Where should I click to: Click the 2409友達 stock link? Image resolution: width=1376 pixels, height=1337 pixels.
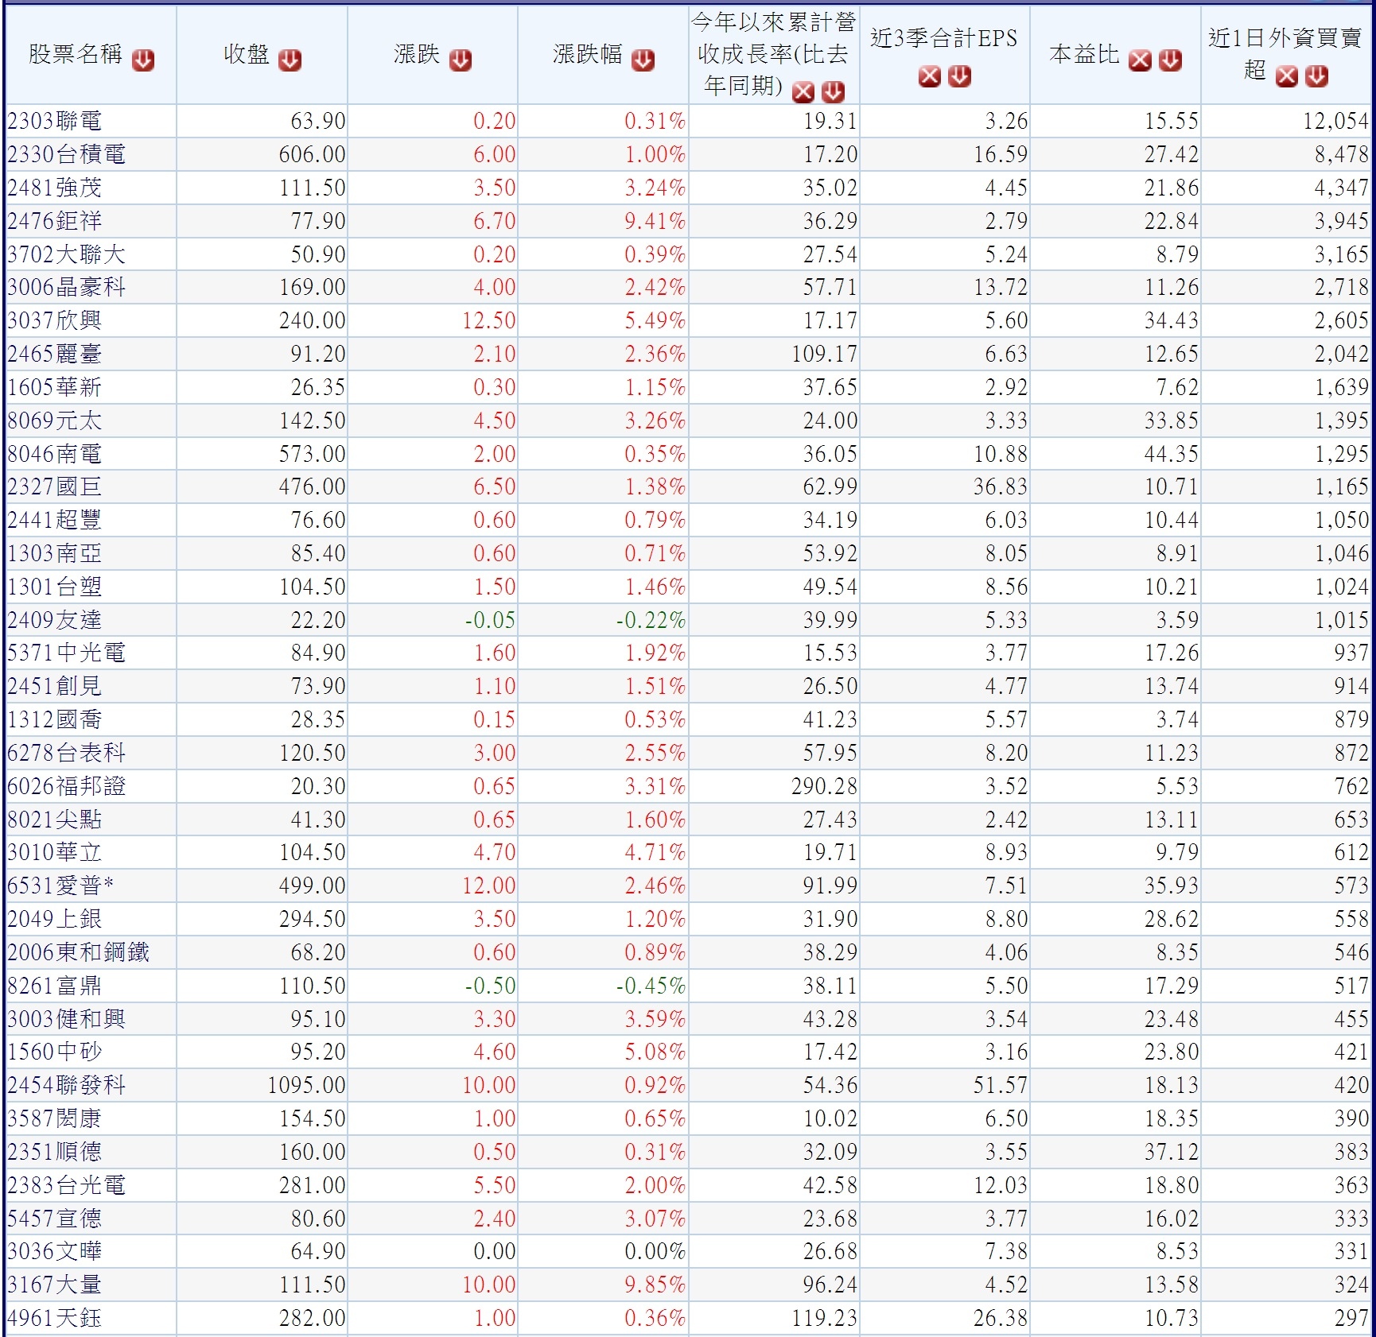55,620
